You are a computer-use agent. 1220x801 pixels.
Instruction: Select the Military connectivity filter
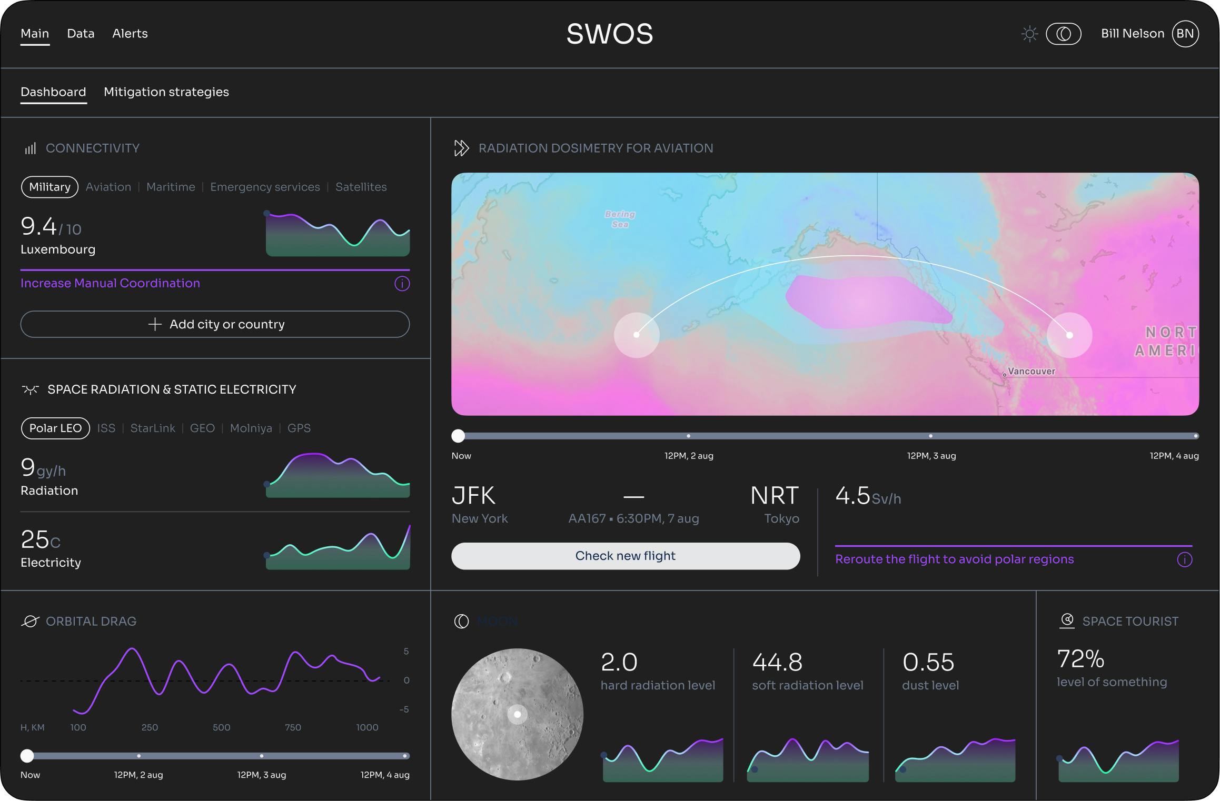49,187
